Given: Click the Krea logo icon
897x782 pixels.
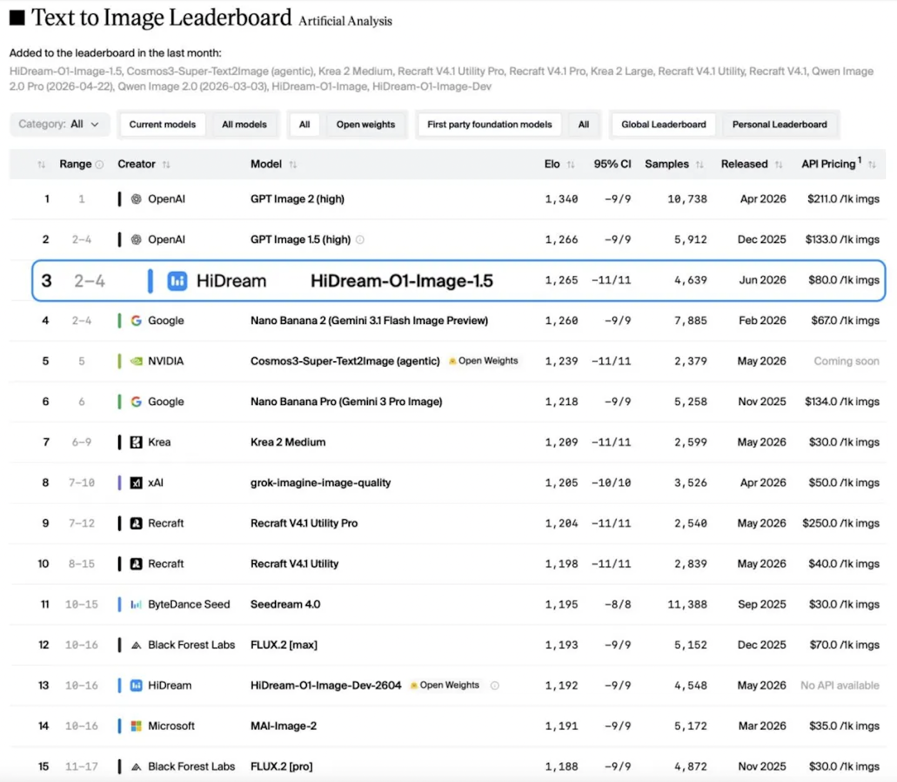Looking at the screenshot, I should tap(136, 442).
